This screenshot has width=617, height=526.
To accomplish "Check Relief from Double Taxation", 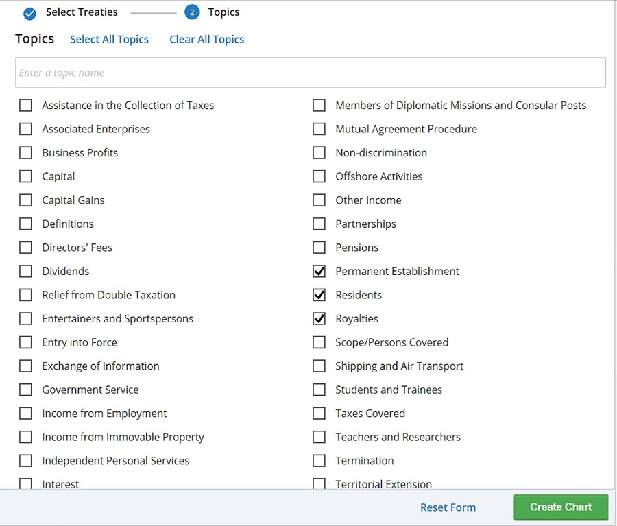I will pos(25,295).
